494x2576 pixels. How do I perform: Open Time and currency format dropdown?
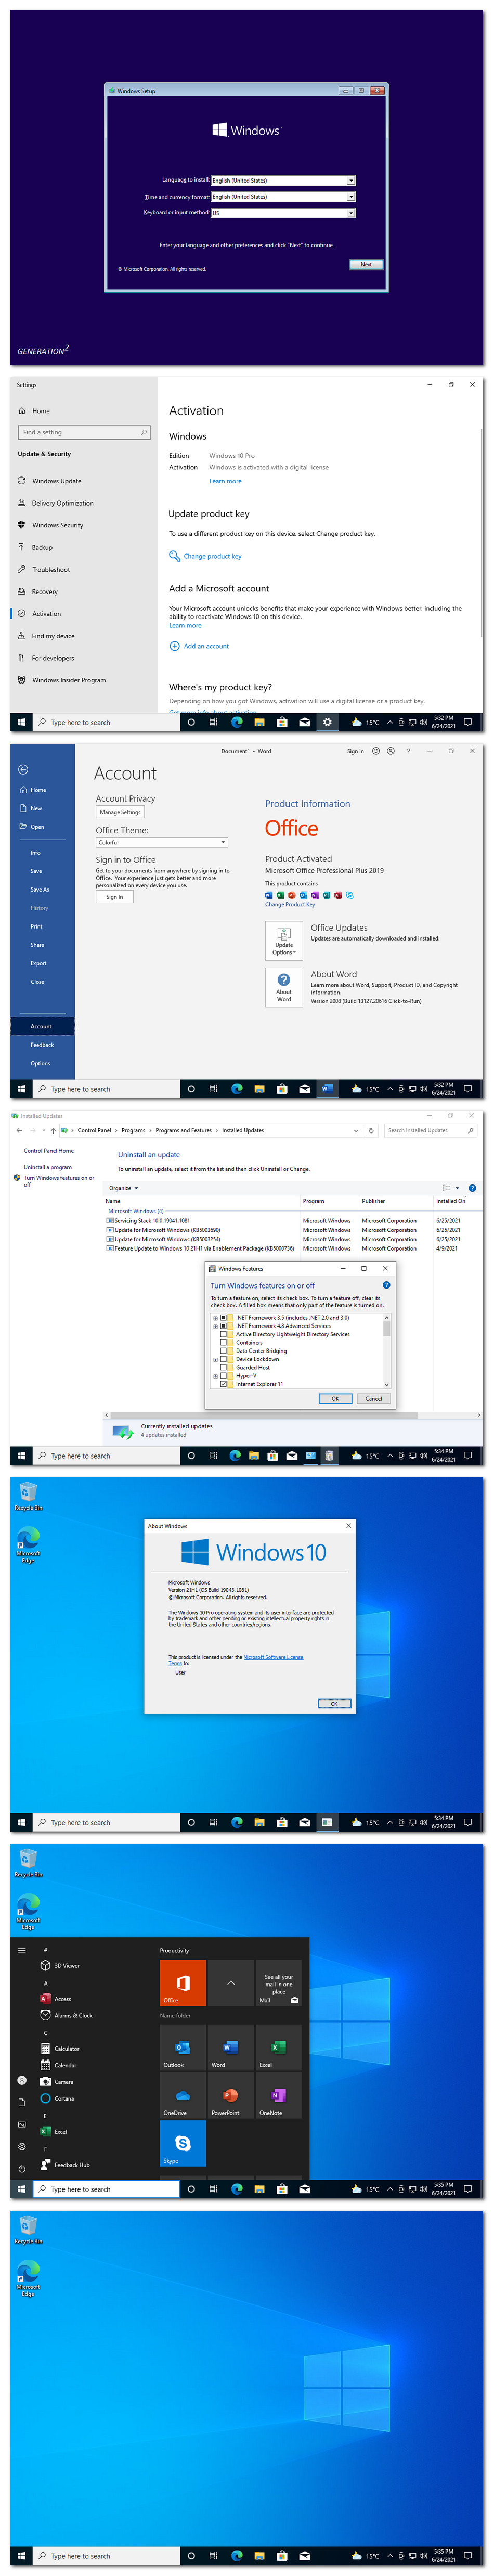[x=283, y=197]
